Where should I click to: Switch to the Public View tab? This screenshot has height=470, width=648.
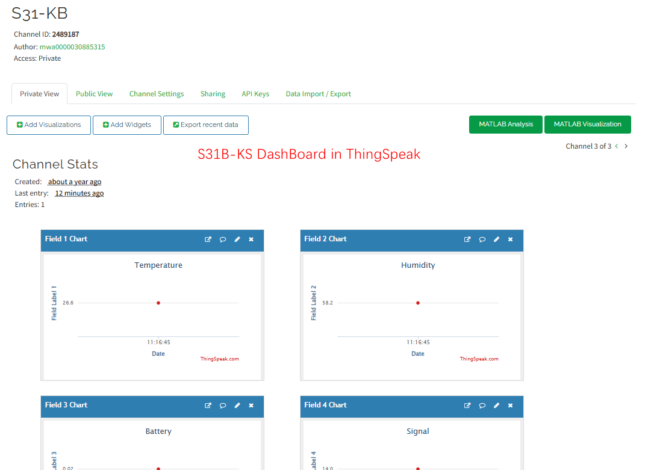pyautogui.click(x=94, y=94)
